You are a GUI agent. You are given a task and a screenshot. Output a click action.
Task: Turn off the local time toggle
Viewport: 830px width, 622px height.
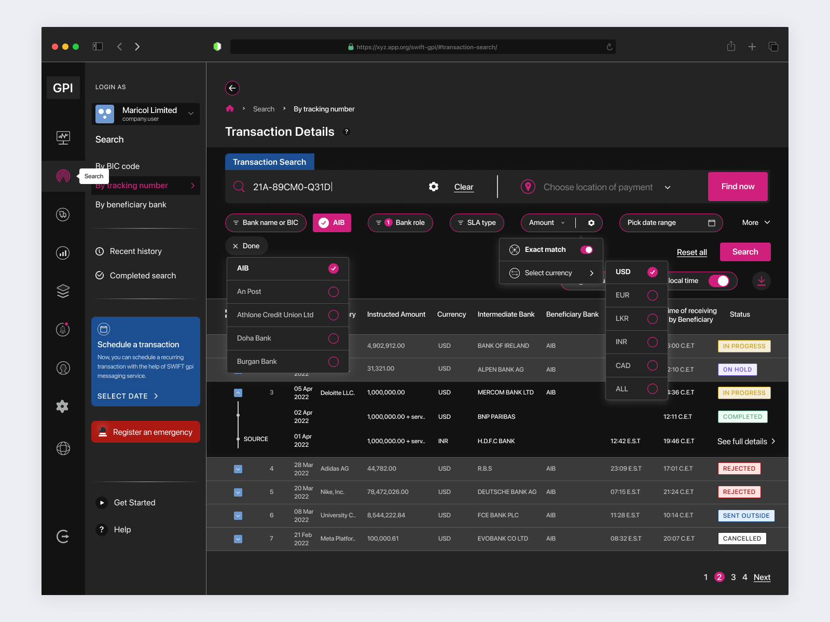coord(720,280)
